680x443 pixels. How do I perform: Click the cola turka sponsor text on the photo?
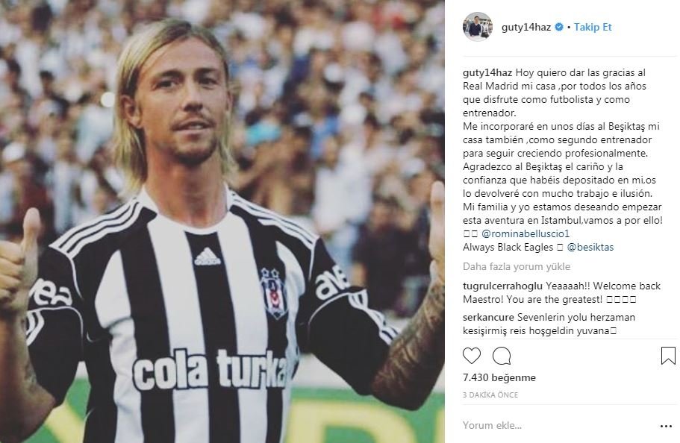click(x=211, y=369)
